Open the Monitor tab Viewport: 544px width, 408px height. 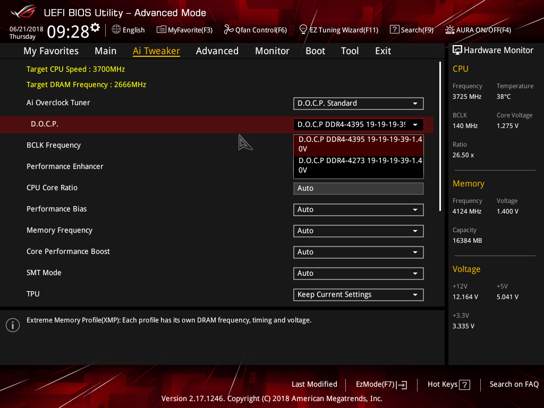click(273, 51)
